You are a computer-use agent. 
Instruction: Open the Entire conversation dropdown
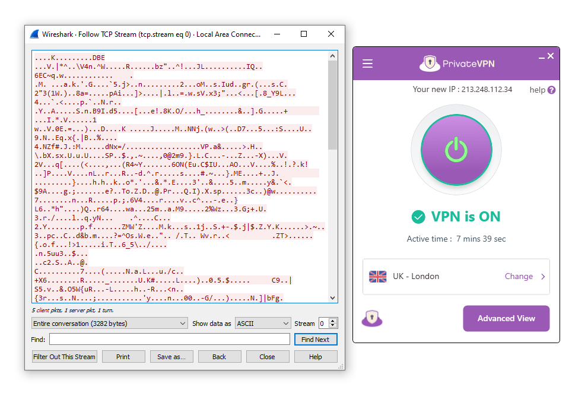pos(109,323)
